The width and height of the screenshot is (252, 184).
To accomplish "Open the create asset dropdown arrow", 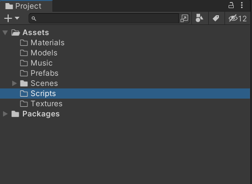I will 17,18.
